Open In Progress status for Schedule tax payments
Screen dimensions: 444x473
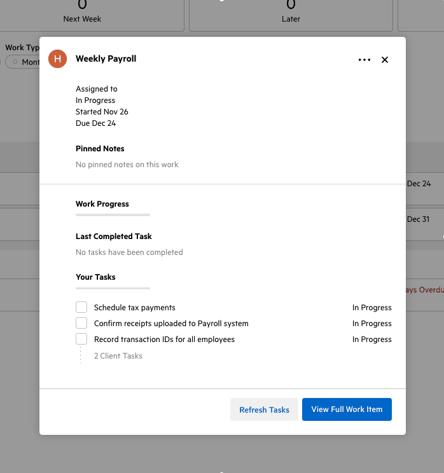tap(371, 308)
